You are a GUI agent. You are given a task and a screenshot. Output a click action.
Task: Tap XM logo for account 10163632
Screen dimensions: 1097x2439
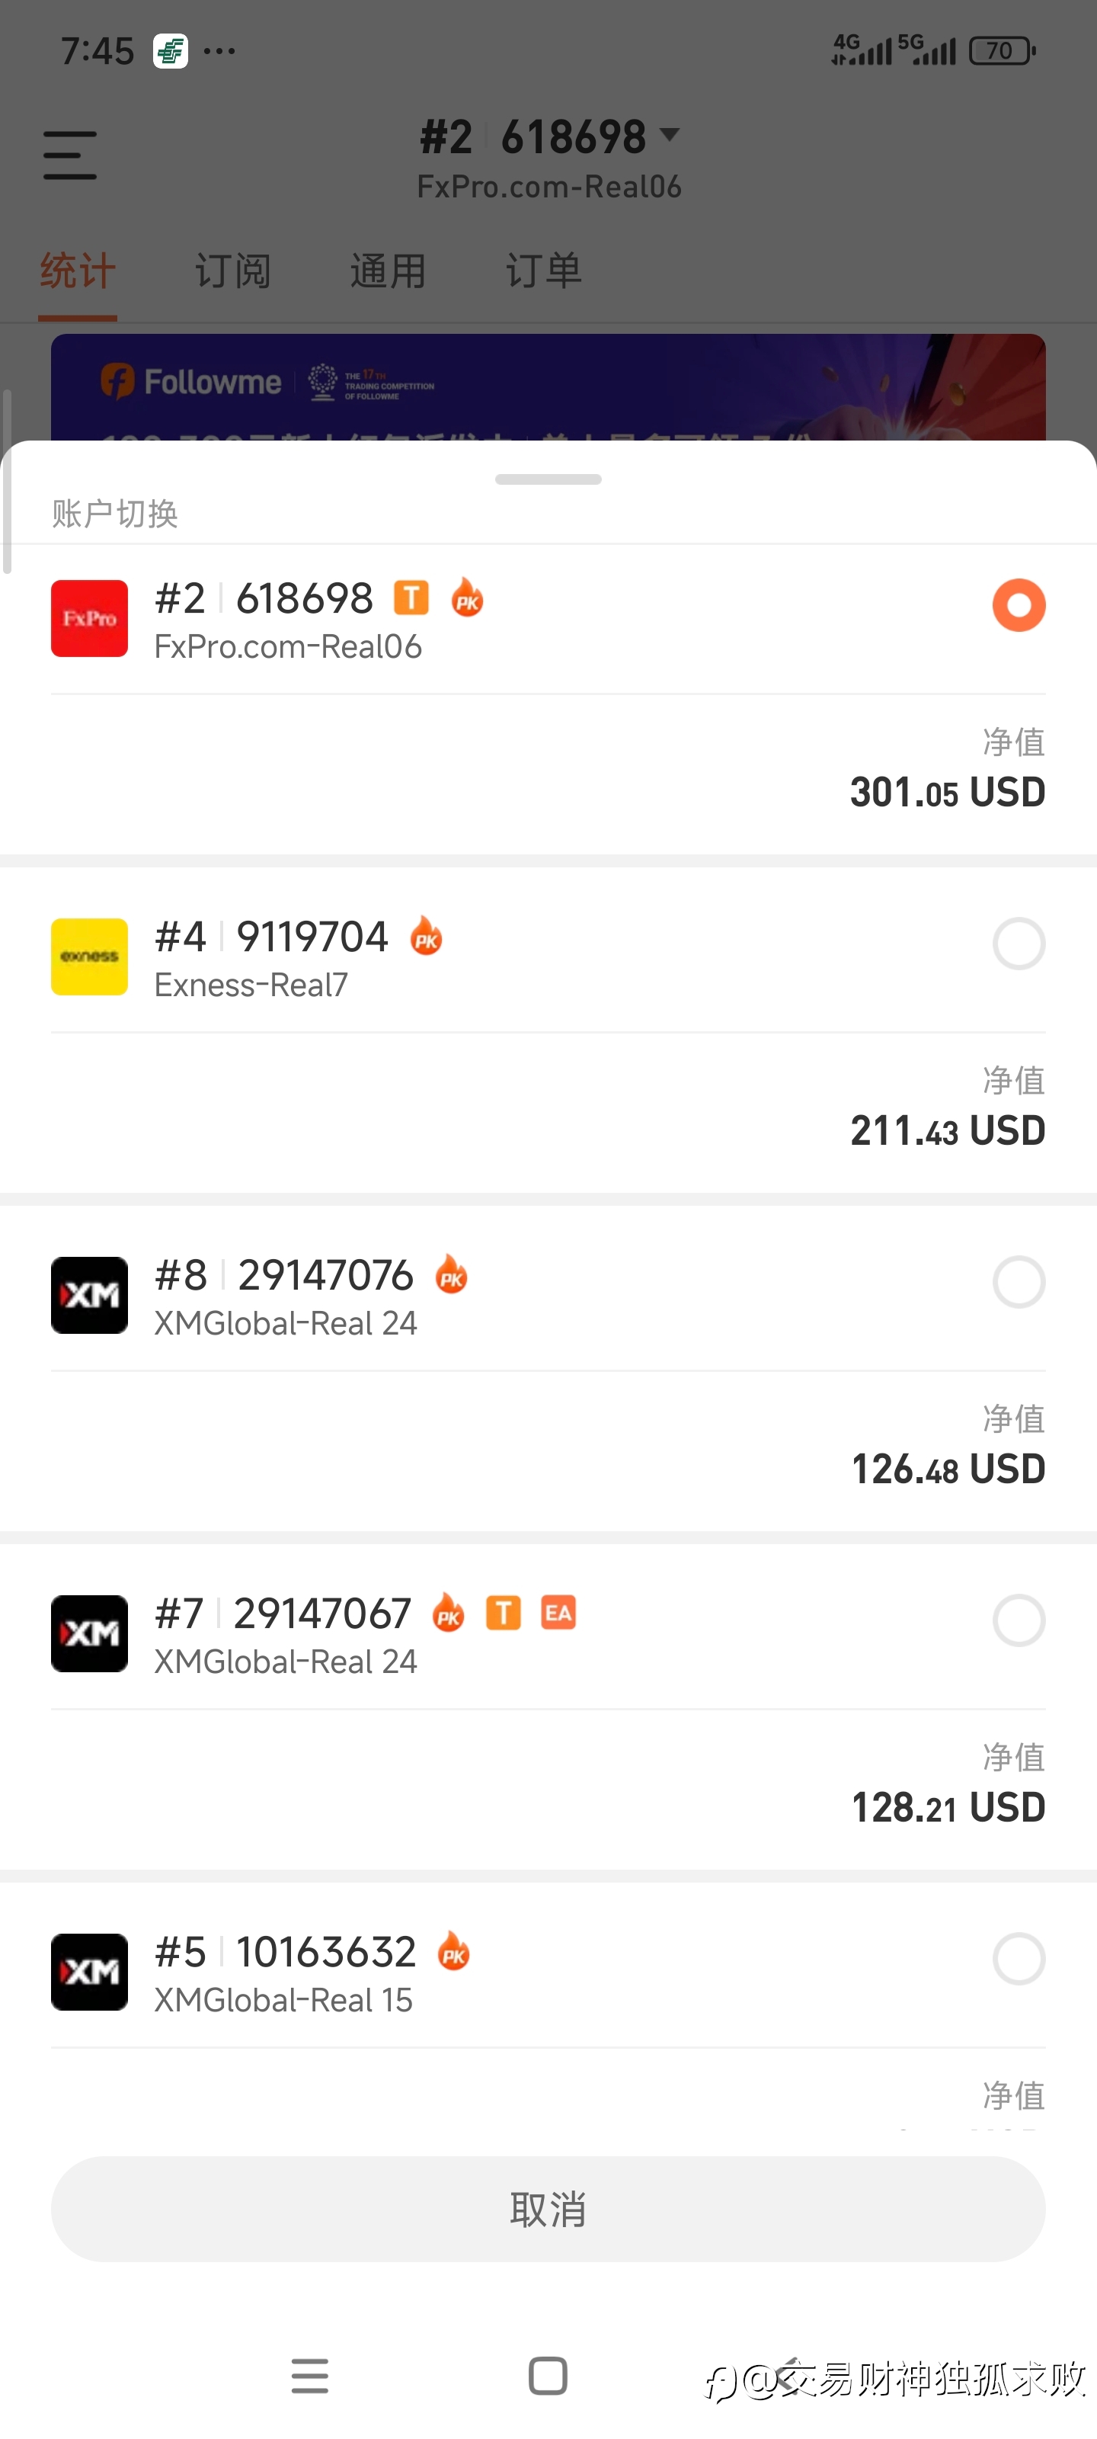point(89,1971)
